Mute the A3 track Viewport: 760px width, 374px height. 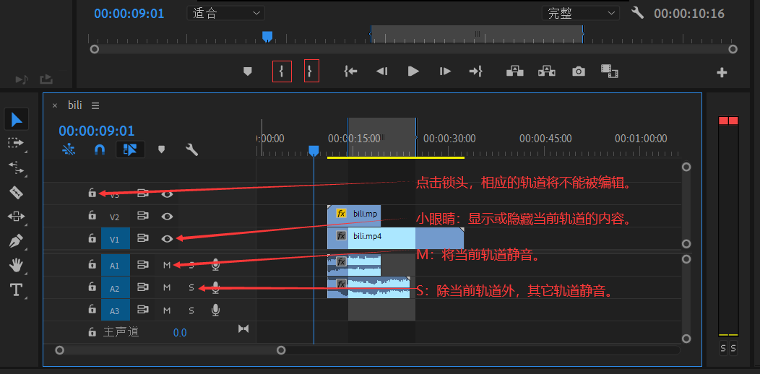tap(167, 310)
